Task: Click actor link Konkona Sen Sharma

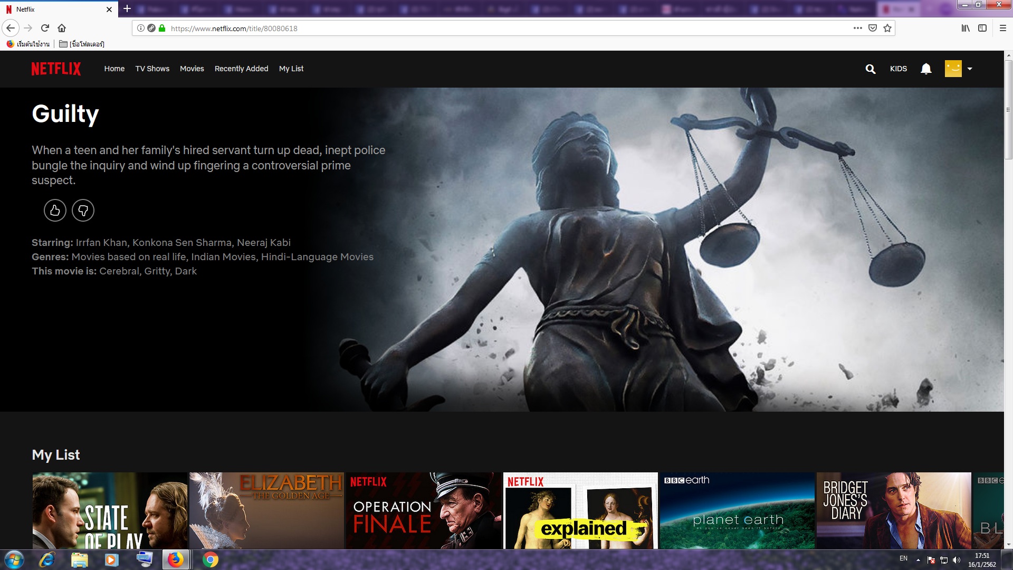Action: coord(182,242)
